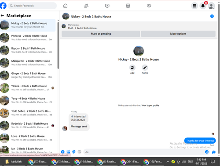Click the ENG language indicator
Viewport: 220px width, 166px height.
(x=190, y=162)
